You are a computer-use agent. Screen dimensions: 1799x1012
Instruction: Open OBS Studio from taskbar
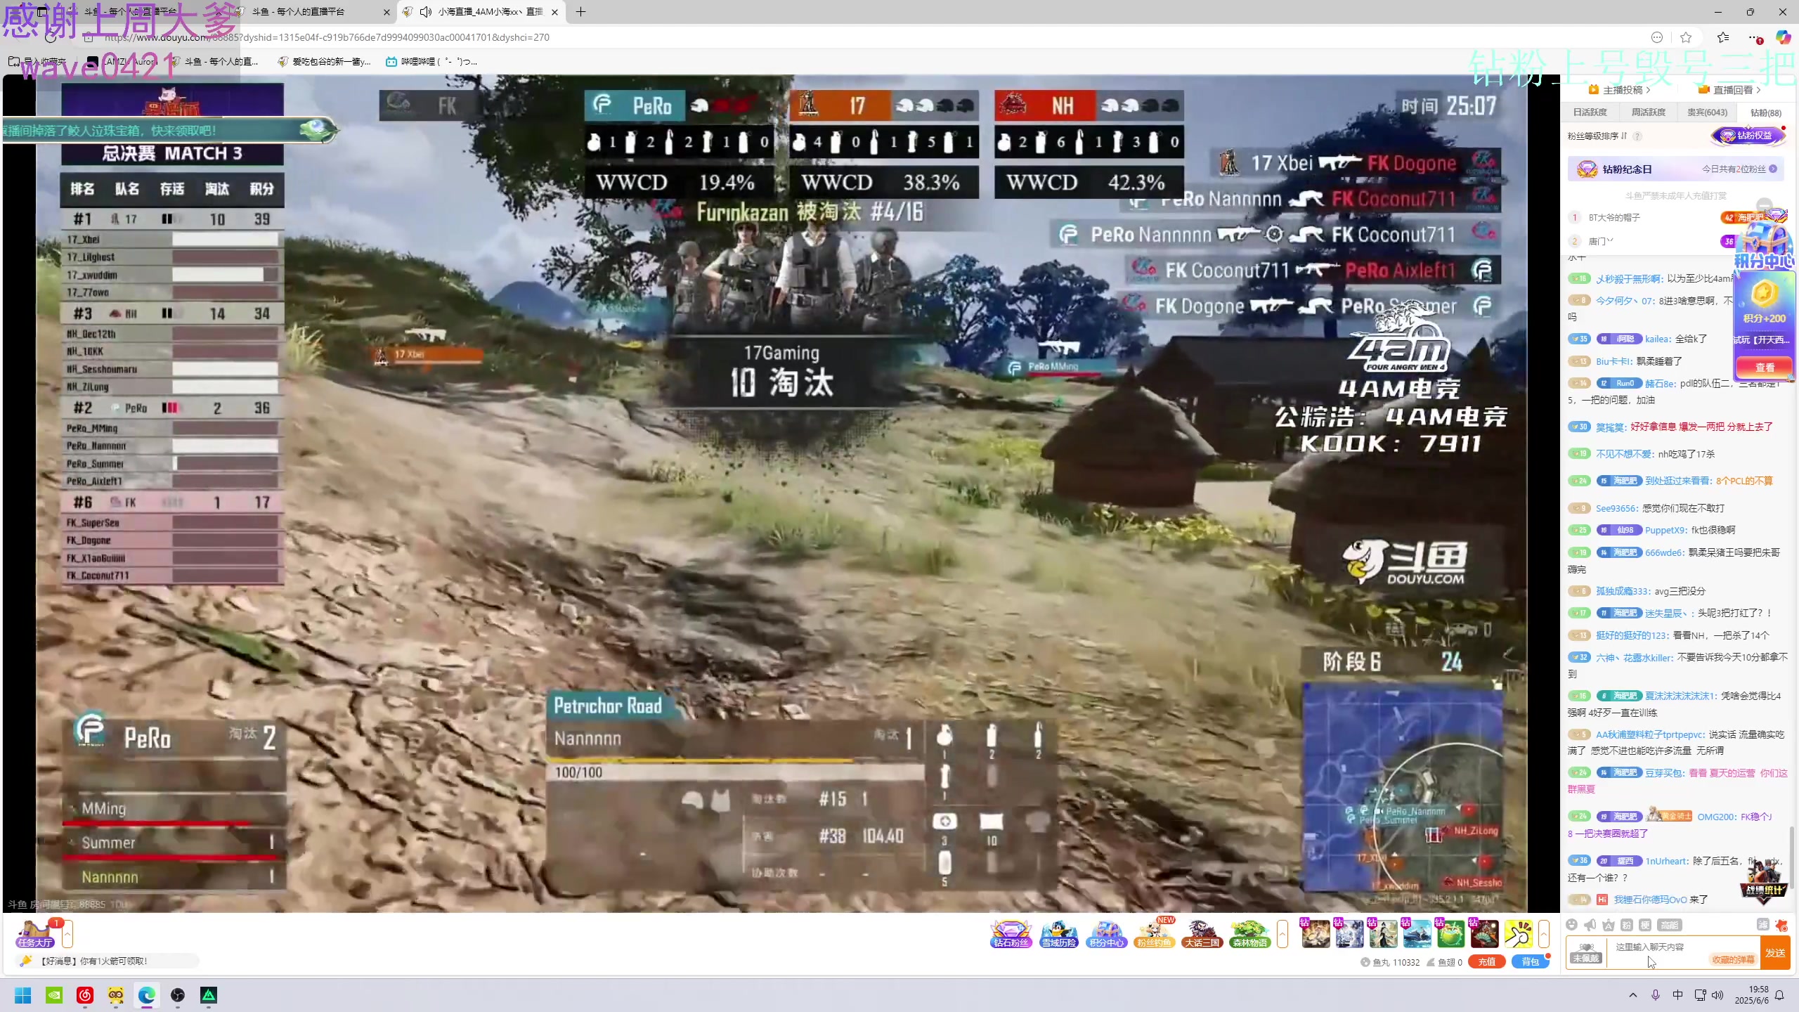click(x=178, y=995)
